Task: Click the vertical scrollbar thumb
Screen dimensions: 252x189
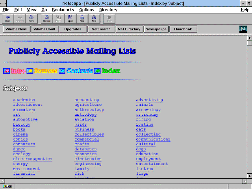Action: pyautogui.click(x=249, y=43)
